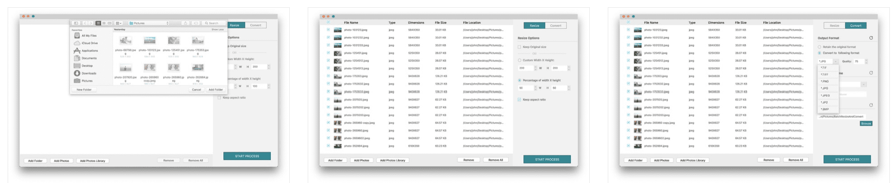Pick *.BMP from the format list
The width and height of the screenshot is (893, 183).
pos(825,109)
